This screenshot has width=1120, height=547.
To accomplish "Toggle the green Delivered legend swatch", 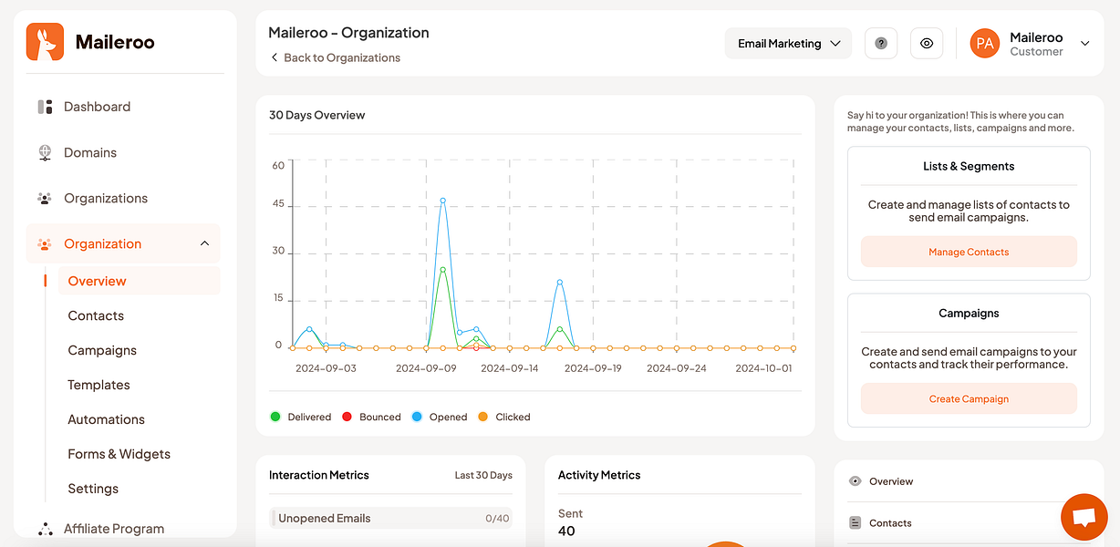I will coord(275,417).
